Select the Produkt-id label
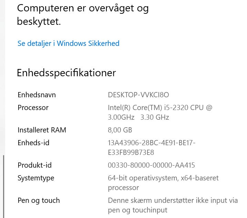Viewport: 247px width, 218px height. (34, 165)
